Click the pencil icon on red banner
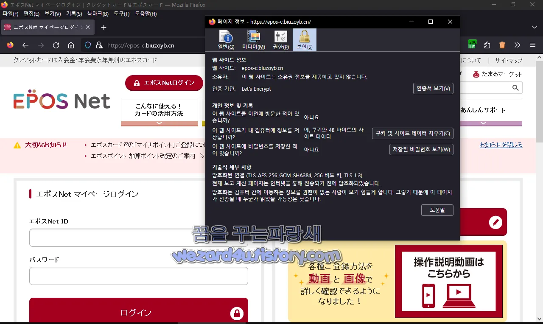This screenshot has height=324, width=543. click(x=495, y=222)
